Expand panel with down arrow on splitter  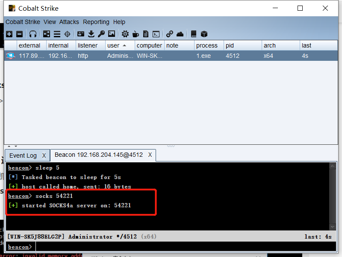pos(16,146)
